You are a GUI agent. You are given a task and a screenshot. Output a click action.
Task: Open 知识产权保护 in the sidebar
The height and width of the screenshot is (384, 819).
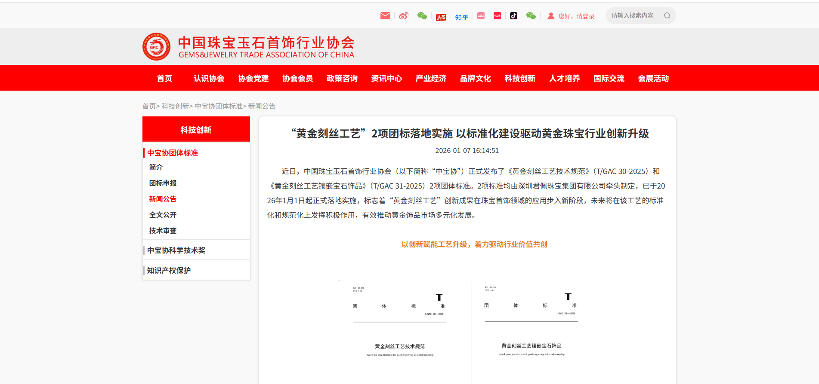pos(169,271)
